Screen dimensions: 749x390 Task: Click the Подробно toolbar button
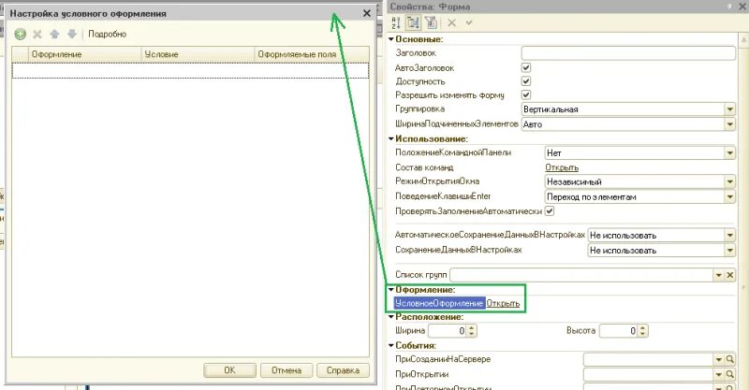(107, 34)
